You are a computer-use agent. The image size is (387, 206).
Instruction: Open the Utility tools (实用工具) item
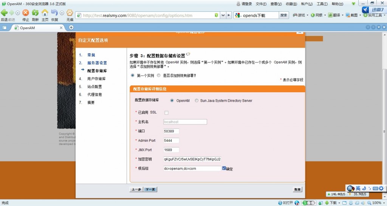373,15
